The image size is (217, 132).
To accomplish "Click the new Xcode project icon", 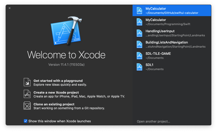I will point(27,94).
